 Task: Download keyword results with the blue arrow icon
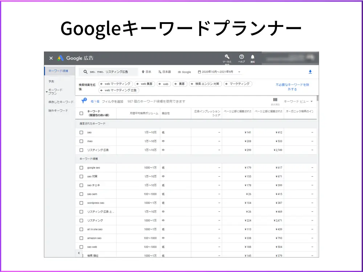tap(310, 71)
